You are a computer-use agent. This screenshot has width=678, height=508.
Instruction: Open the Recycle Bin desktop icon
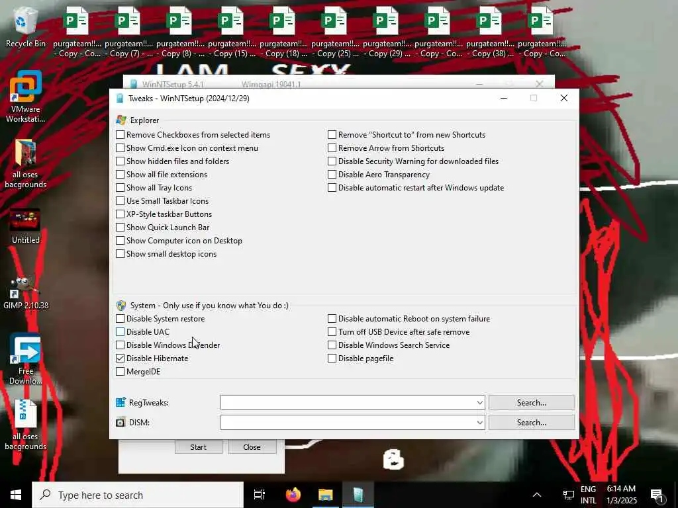pos(25,28)
